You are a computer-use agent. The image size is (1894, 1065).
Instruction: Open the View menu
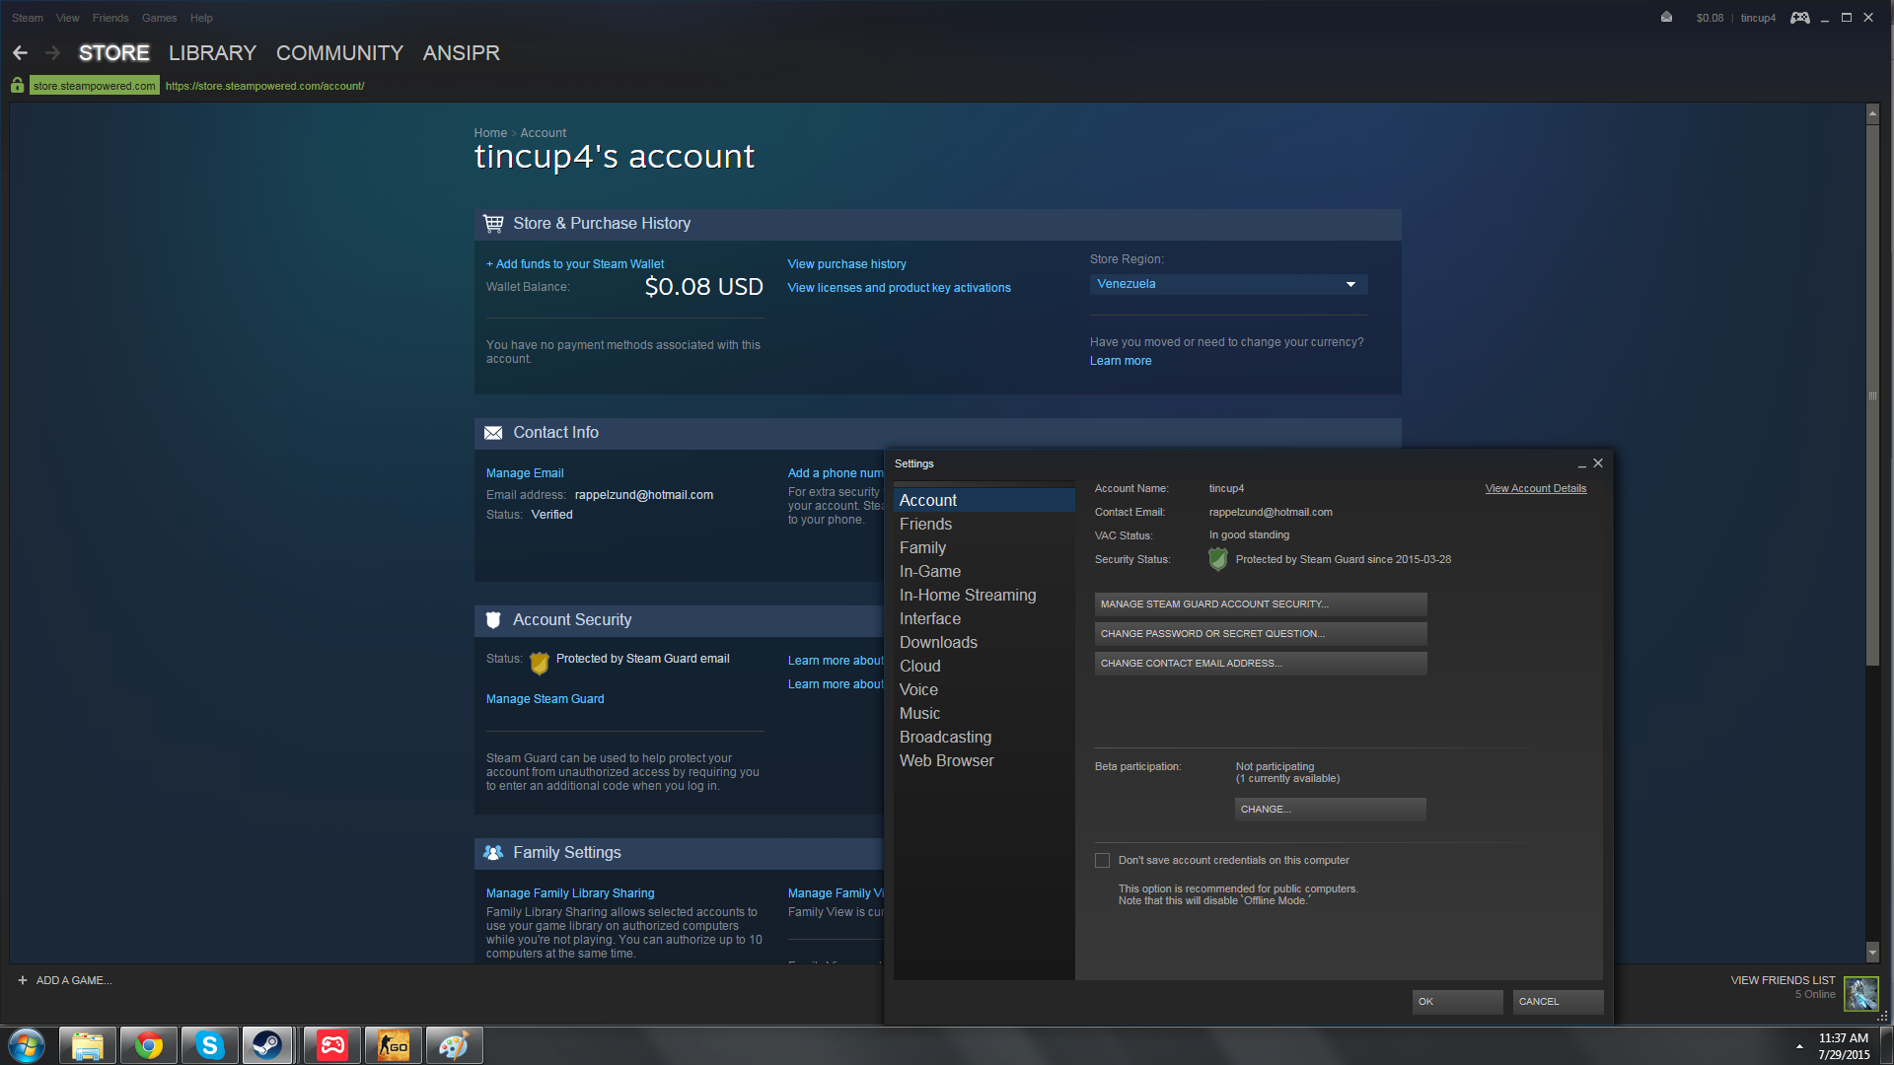click(x=68, y=18)
